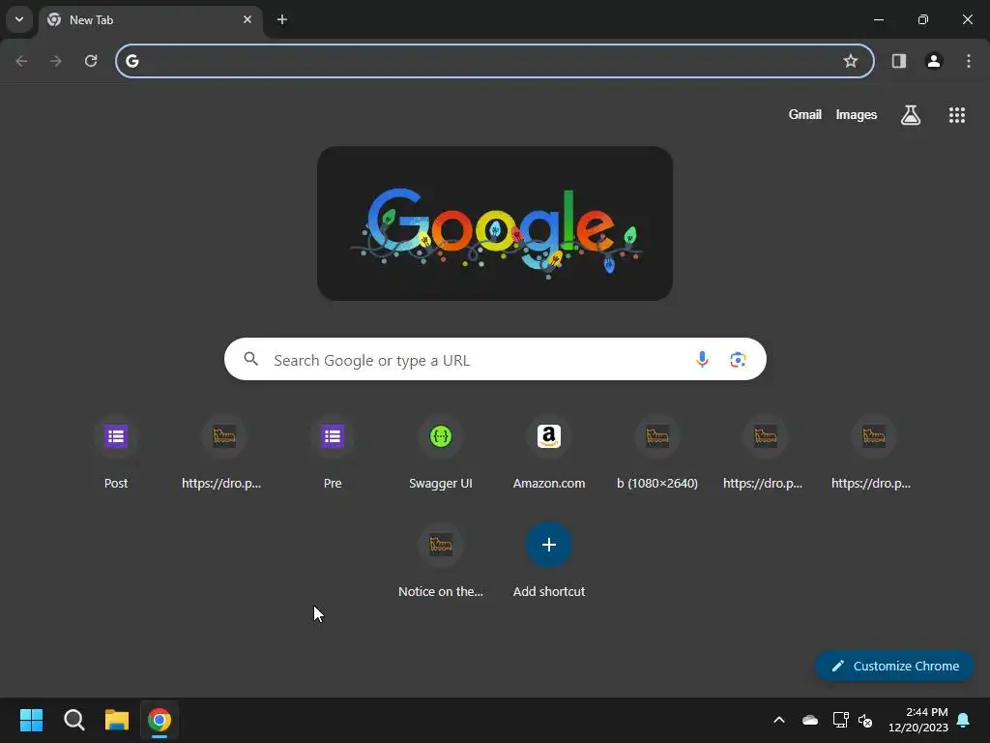Add a new shortcut
This screenshot has height=743, width=990.
click(x=549, y=562)
